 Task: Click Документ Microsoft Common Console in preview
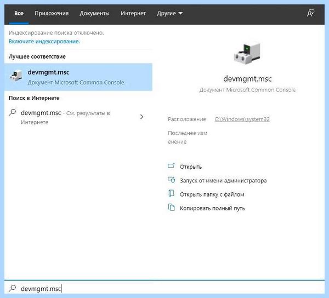[x=247, y=90]
